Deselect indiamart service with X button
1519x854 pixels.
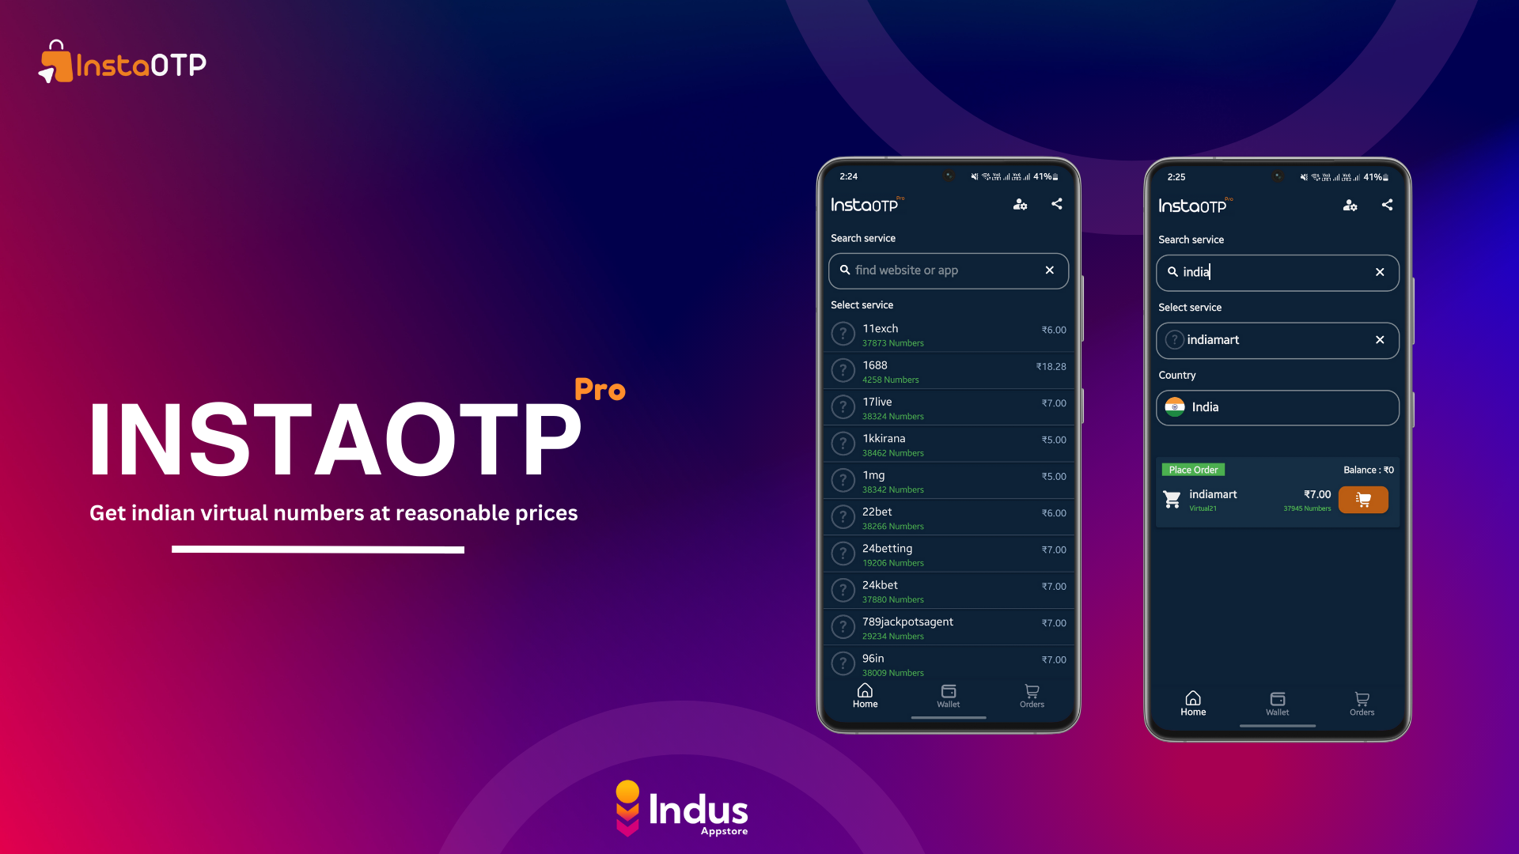click(1381, 340)
